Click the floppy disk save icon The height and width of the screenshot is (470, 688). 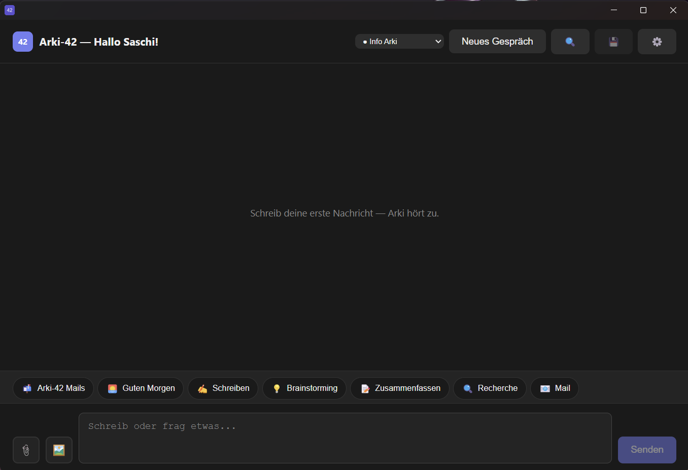613,42
